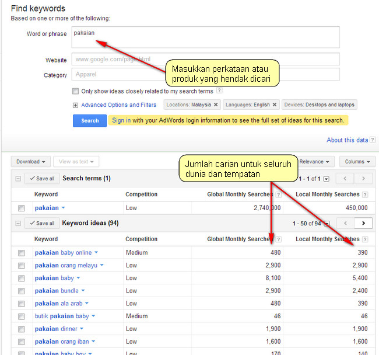
Task: Collapse the Keyword ideas section
Action: coord(18,223)
